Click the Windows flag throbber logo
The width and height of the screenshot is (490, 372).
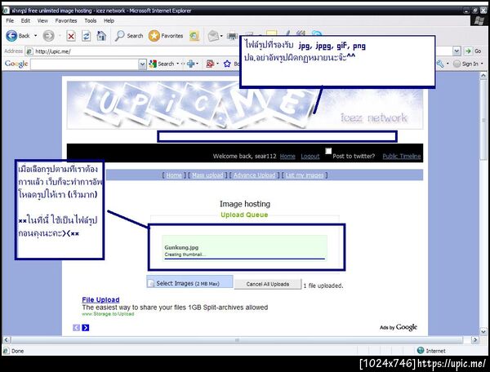pos(479,20)
